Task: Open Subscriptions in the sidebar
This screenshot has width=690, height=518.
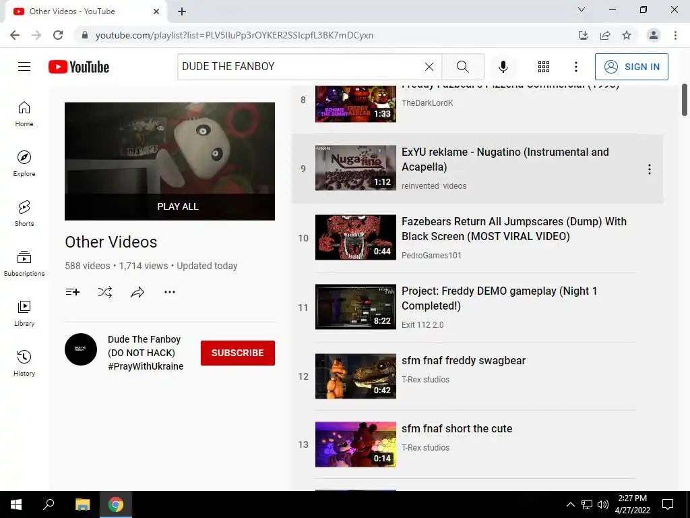Action: [24, 264]
